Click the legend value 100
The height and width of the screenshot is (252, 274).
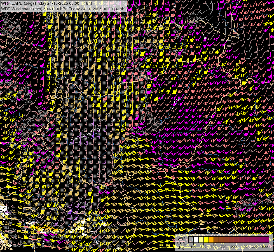(193, 247)
